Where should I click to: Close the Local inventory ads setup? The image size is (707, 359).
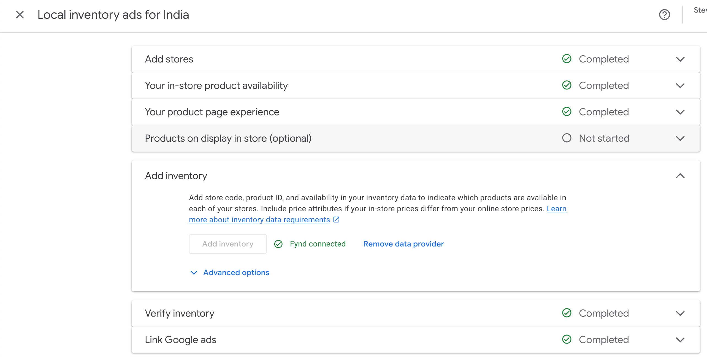[20, 15]
